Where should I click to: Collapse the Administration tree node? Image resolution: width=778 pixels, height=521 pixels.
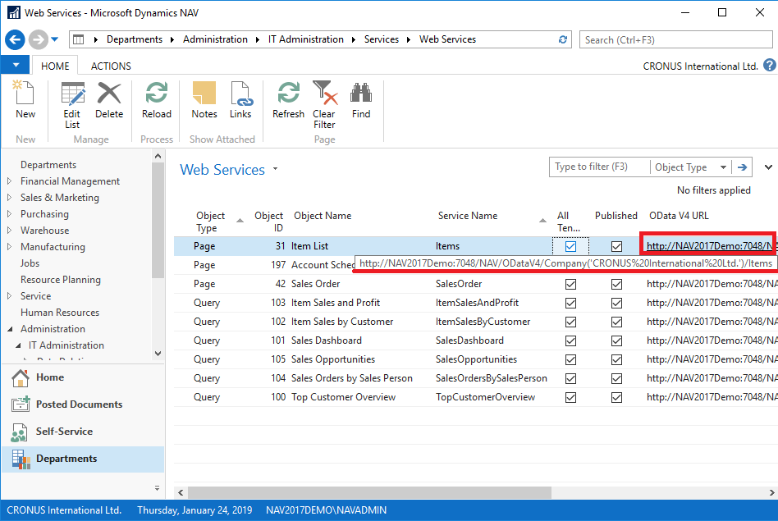click(x=10, y=329)
